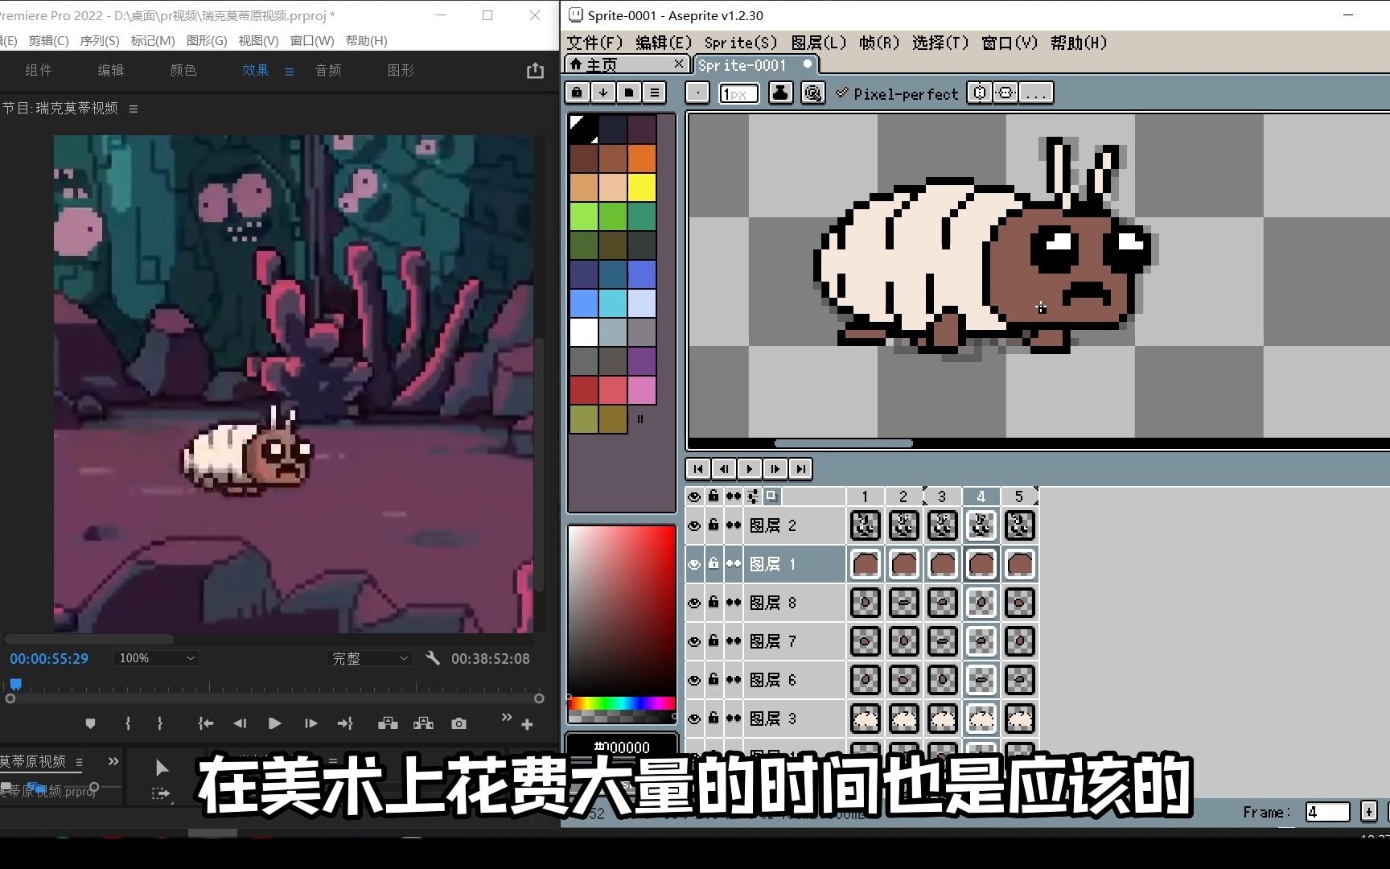The image size is (1390, 869).
Task: Toggle continuous mode on layer 图层 7
Action: point(733,641)
